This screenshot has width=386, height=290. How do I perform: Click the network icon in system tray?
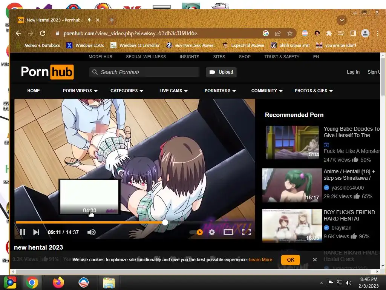[340, 283]
